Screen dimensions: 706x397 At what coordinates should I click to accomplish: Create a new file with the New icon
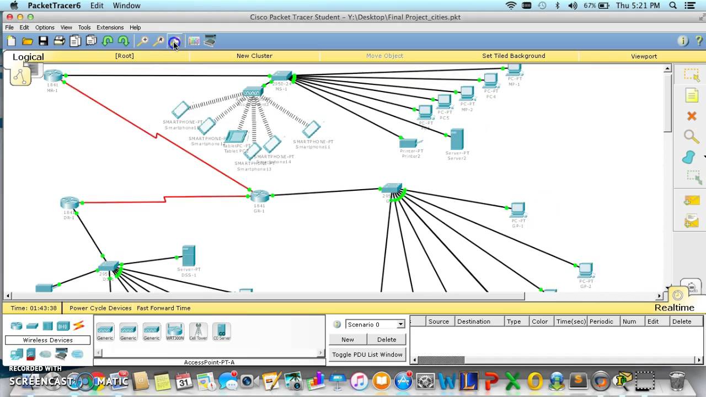(11, 41)
